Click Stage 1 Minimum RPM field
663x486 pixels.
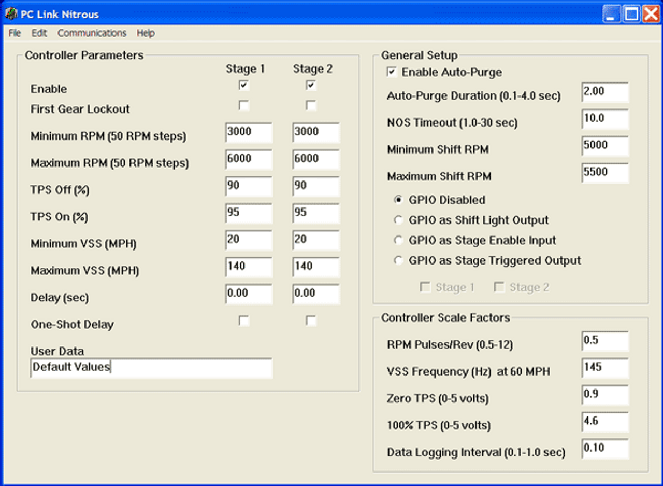click(x=249, y=133)
